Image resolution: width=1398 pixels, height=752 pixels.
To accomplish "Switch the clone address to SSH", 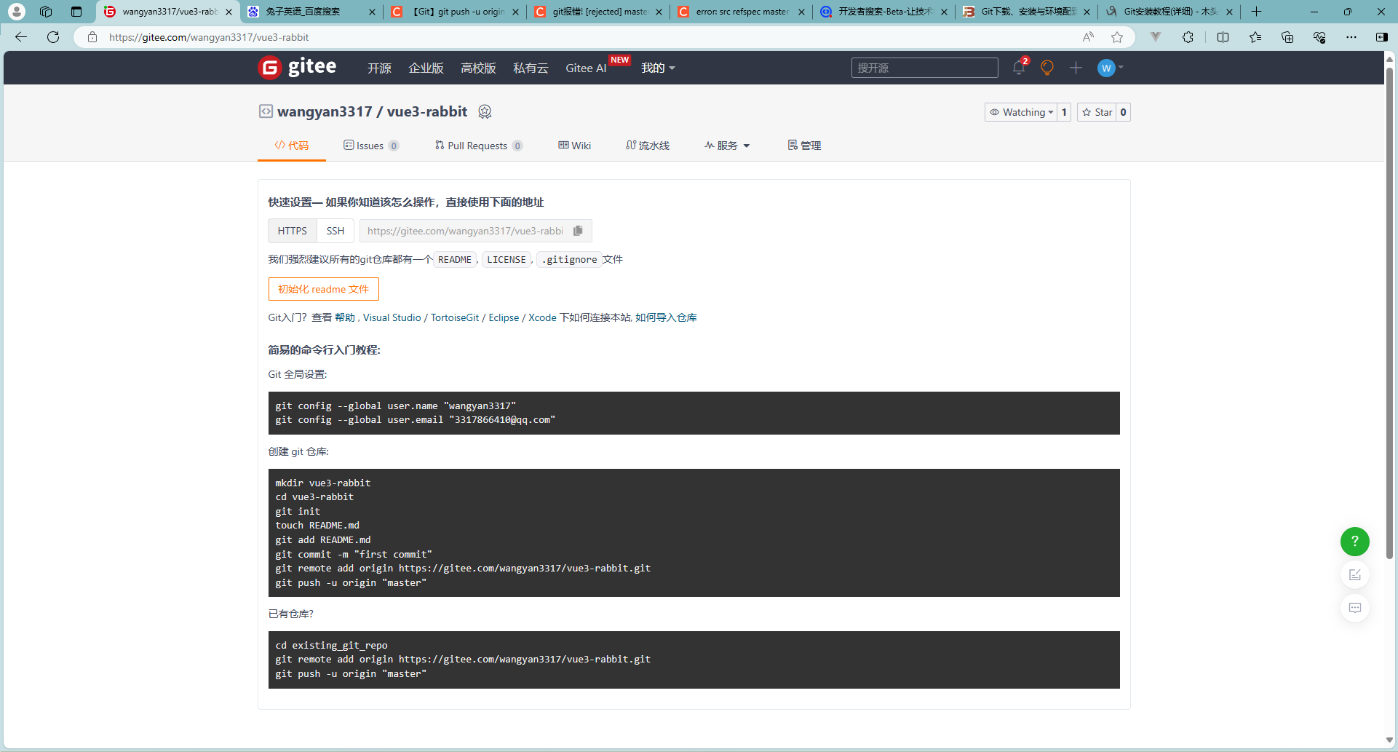I will coord(335,231).
